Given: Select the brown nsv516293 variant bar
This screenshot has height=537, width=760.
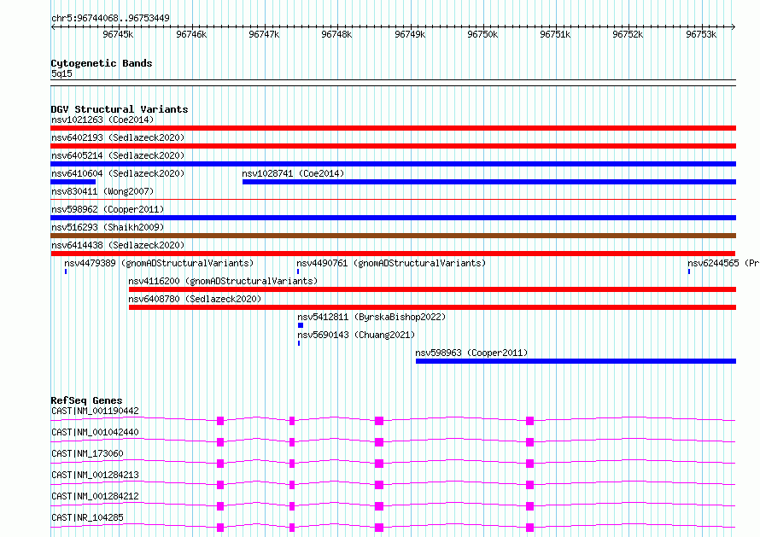Looking at the screenshot, I should pos(393,236).
